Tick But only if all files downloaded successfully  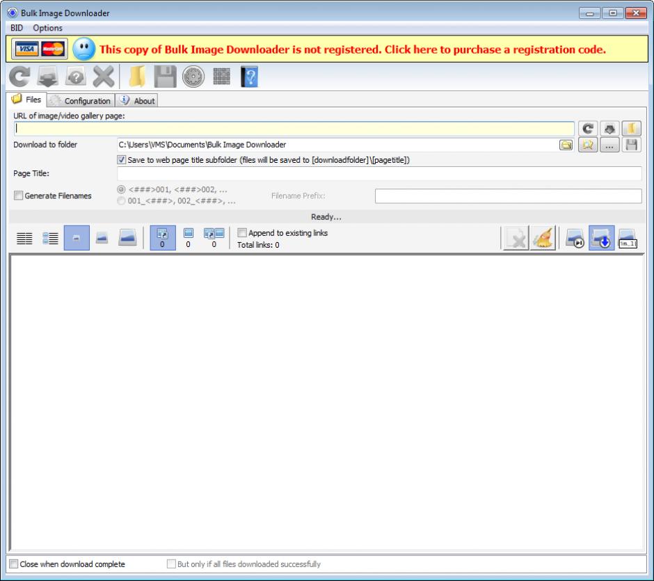tap(171, 564)
